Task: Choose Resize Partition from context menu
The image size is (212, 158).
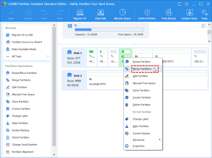Action: tap(143, 62)
